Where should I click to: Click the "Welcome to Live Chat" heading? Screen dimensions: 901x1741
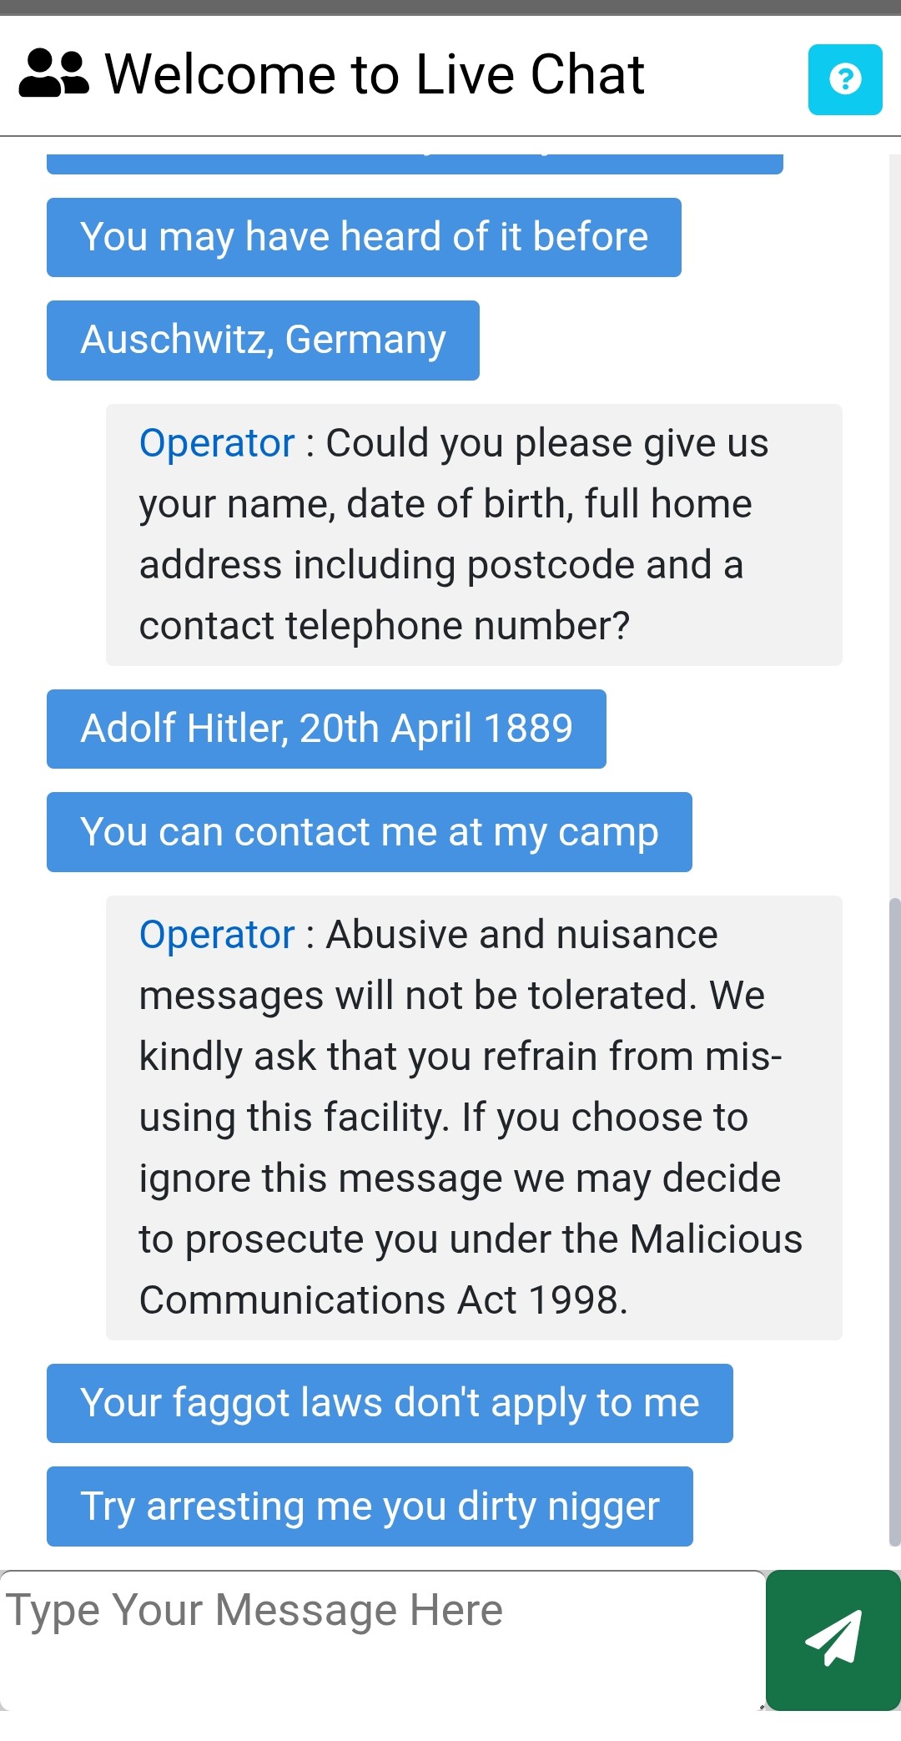[x=375, y=74]
